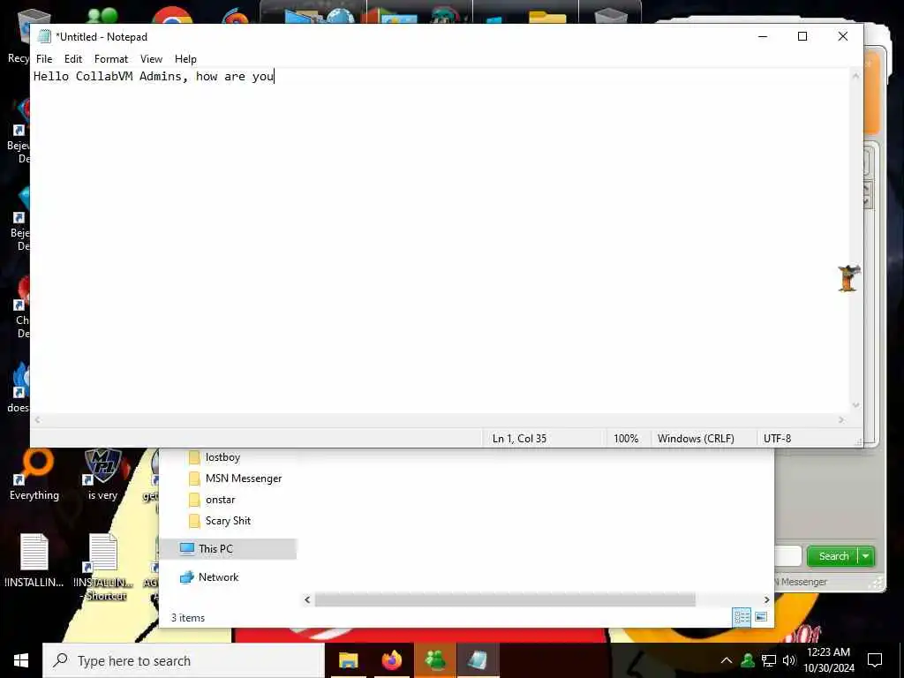904x678 pixels.
Task: Click the 'Windows (CRLF)' status entry
Action: tap(696, 438)
